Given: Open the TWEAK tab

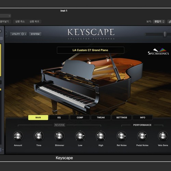Looking at the screenshot, I should coord(101,117).
